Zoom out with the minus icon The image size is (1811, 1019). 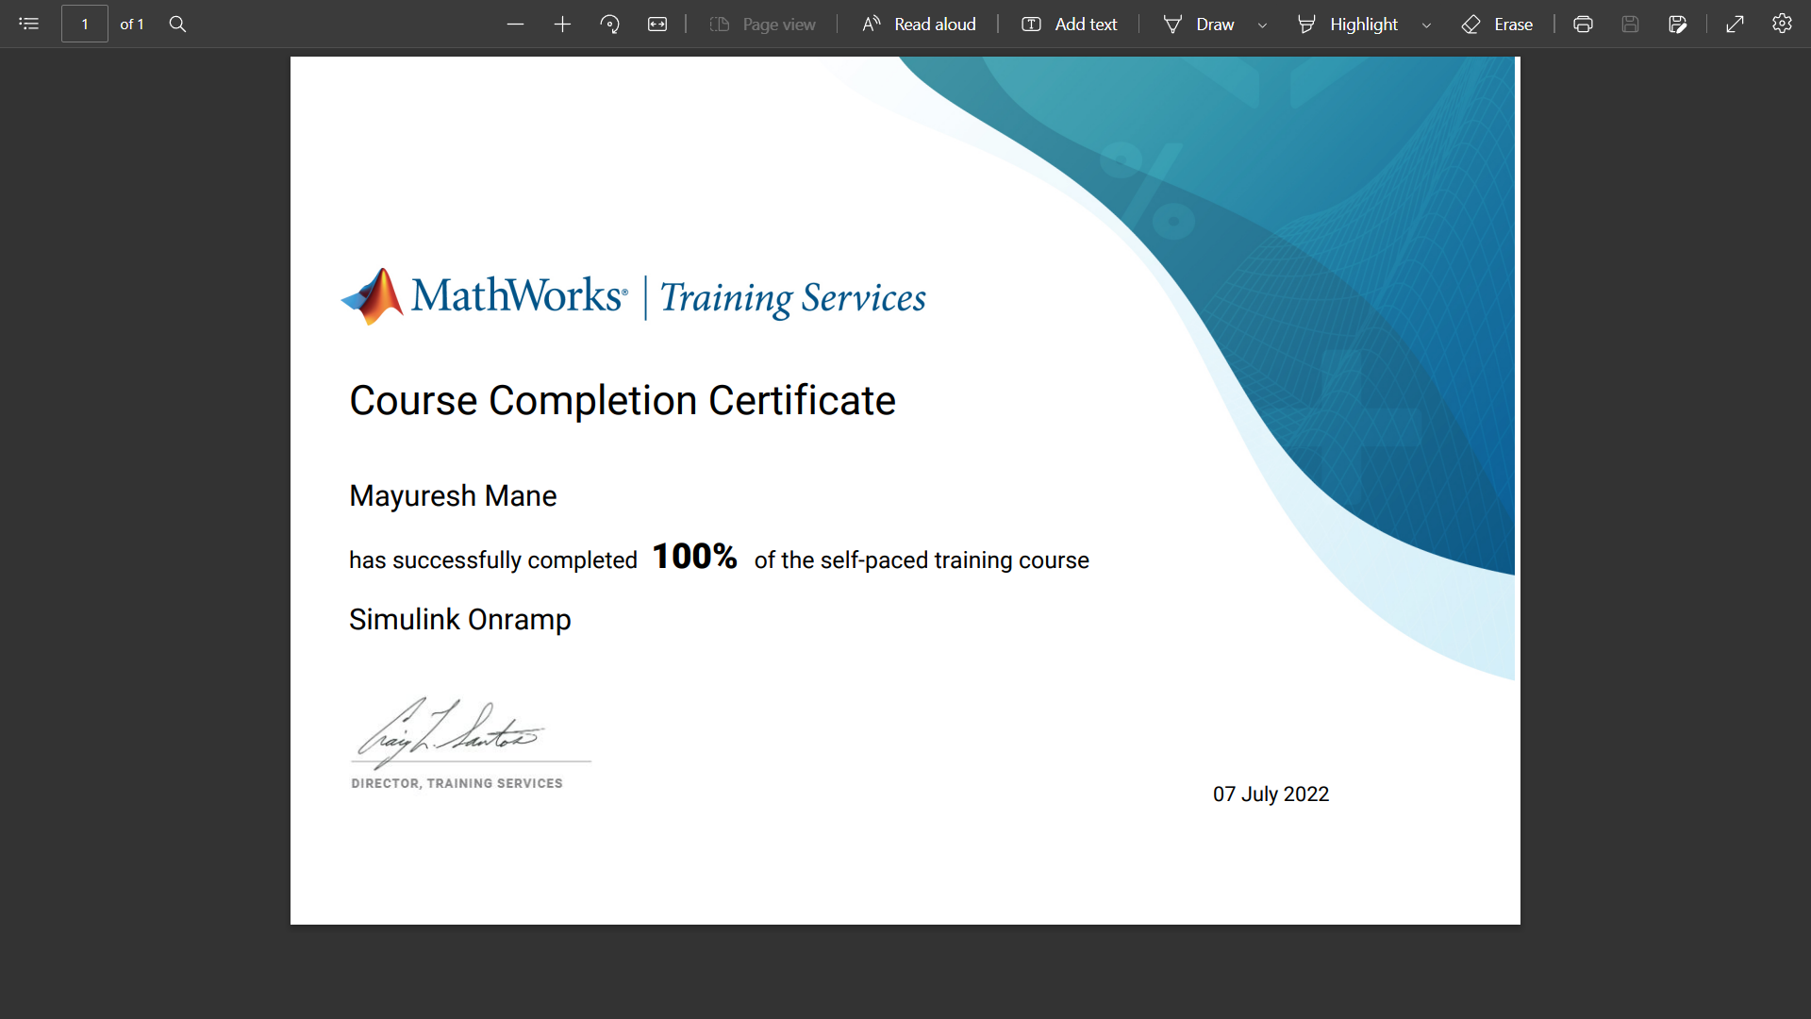click(515, 24)
